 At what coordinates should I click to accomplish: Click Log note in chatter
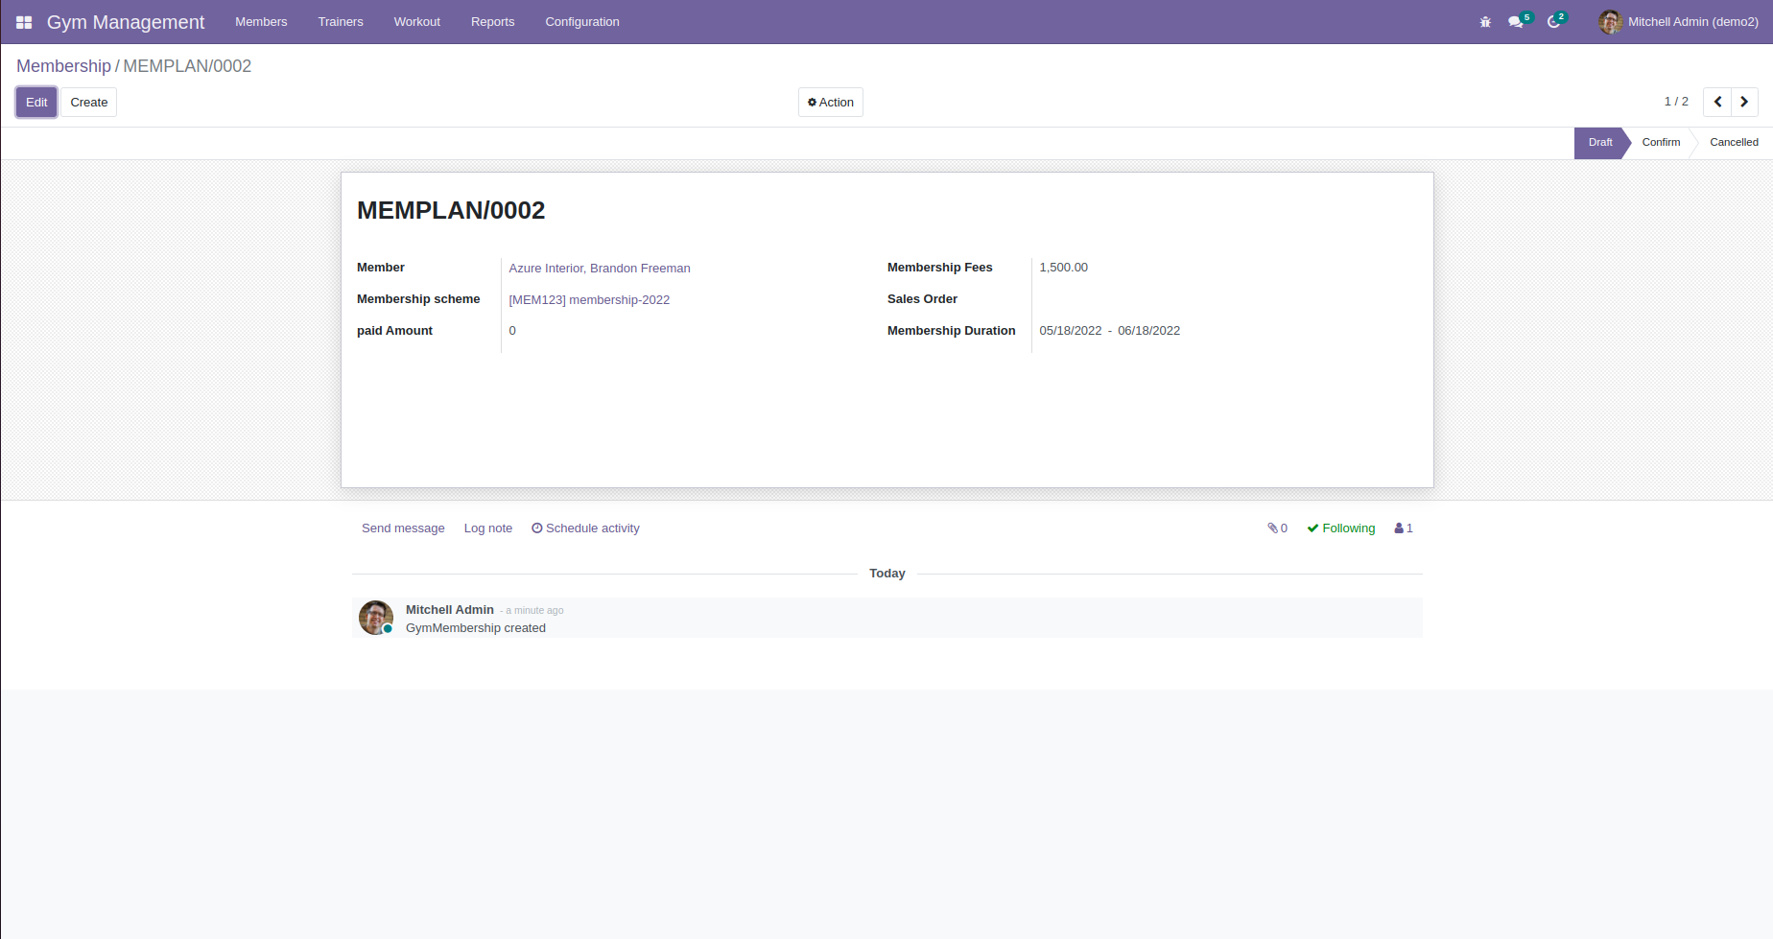click(488, 528)
